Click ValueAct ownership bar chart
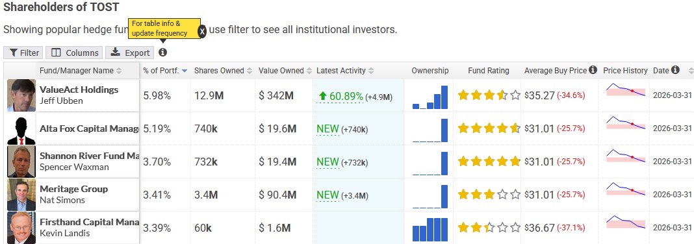 (430, 97)
